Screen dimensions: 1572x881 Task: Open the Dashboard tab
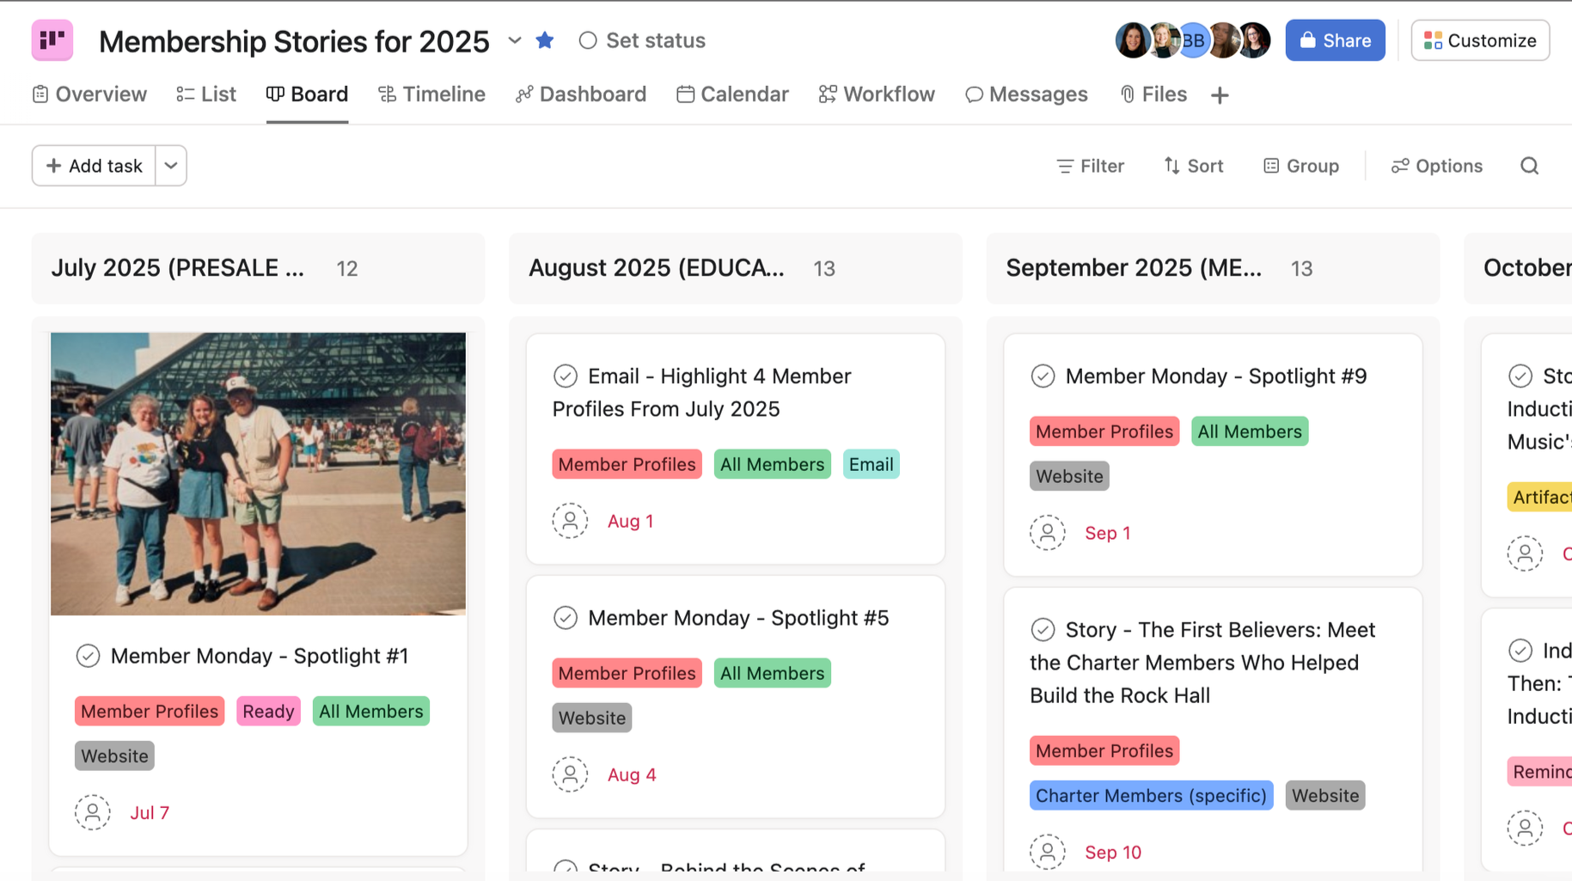[581, 95]
